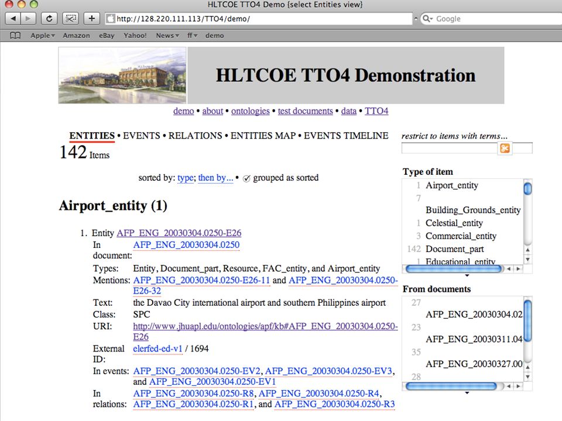Viewport: 562px width, 421px height.
Task: Open relation AFP_ENG_20030304.0250-R8
Action: [193, 394]
